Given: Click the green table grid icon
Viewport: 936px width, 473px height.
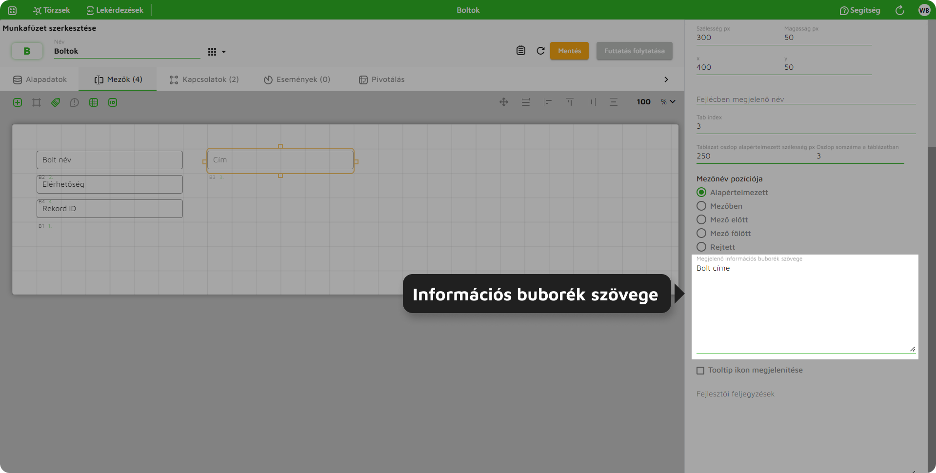Looking at the screenshot, I should tap(94, 102).
